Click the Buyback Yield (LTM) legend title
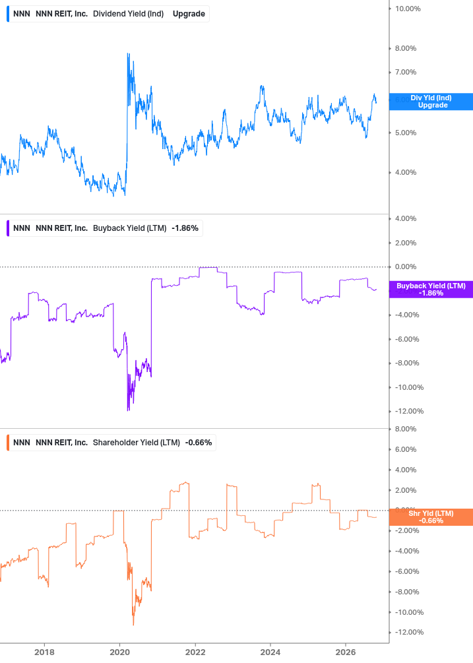Image resolution: width=473 pixels, height=663 pixels. [x=129, y=228]
